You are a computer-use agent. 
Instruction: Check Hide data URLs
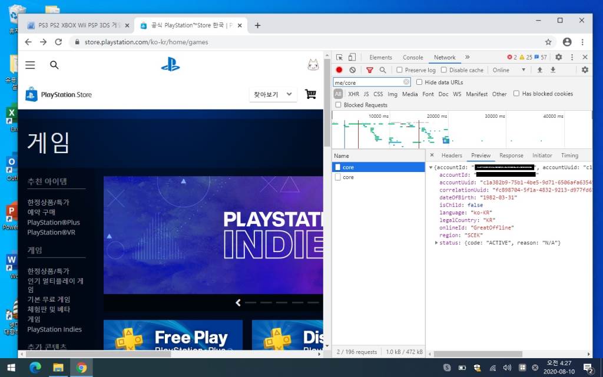click(419, 82)
